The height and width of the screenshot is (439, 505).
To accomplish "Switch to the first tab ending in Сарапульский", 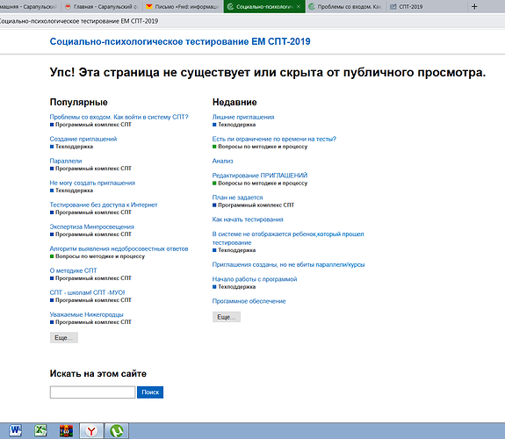I will [x=29, y=6].
